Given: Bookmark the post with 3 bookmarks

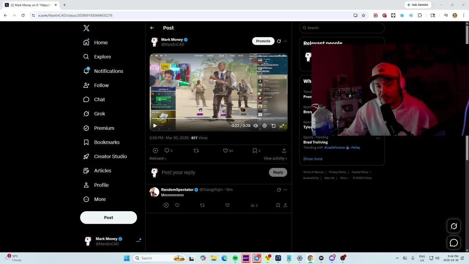Looking at the screenshot, I should 256,151.
